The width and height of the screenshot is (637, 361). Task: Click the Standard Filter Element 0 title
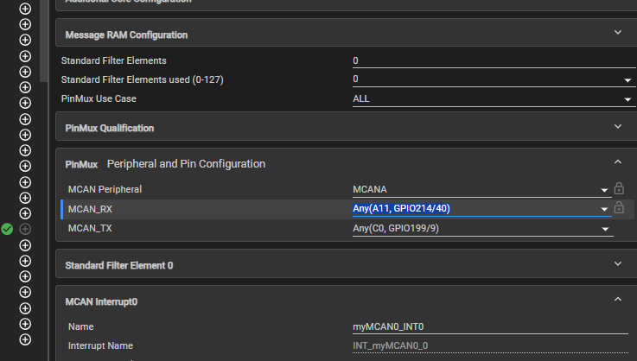[x=119, y=266]
